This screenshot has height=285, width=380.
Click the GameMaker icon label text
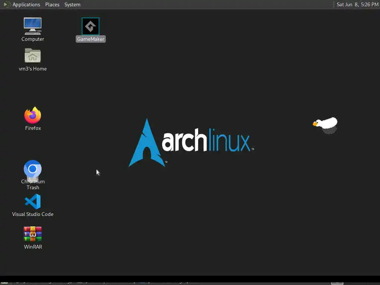(91, 39)
